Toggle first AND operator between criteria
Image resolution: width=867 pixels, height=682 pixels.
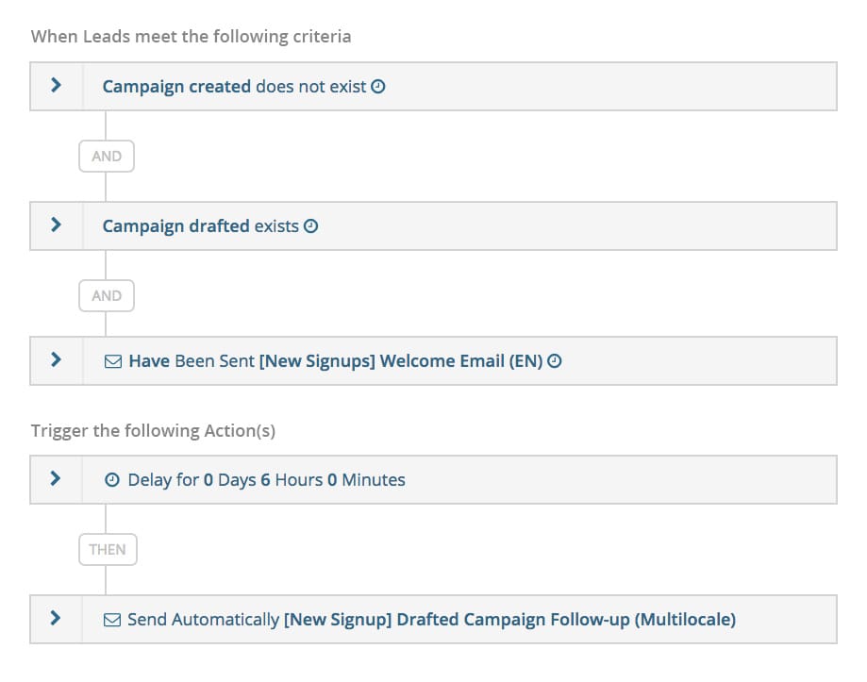[107, 157]
